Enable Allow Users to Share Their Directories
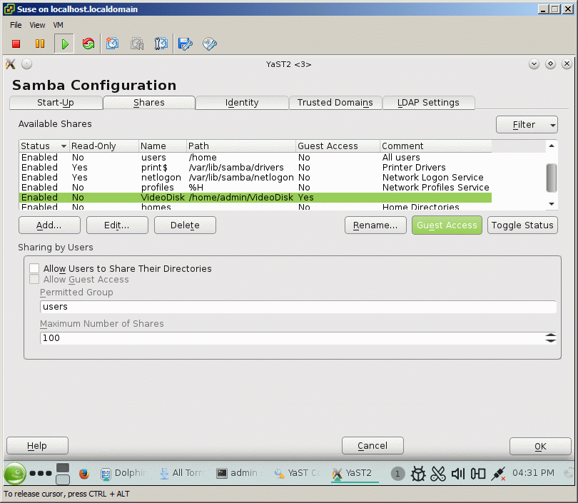 pyautogui.click(x=34, y=268)
